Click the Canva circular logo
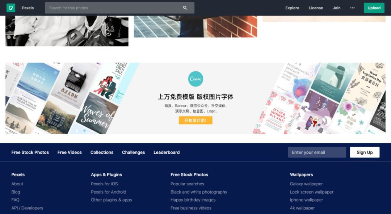 pyautogui.click(x=195, y=79)
